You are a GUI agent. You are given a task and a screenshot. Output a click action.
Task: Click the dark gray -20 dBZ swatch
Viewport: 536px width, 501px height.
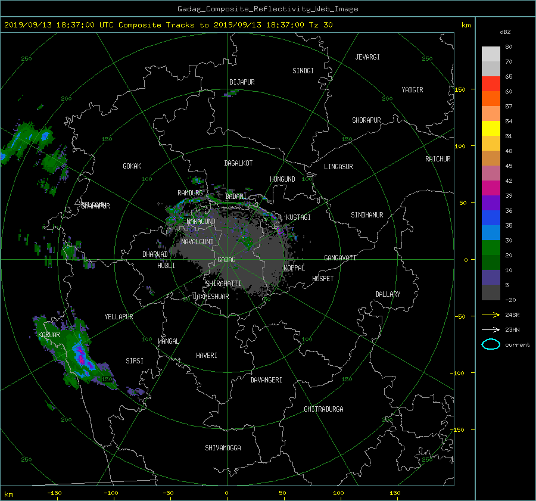click(491, 292)
